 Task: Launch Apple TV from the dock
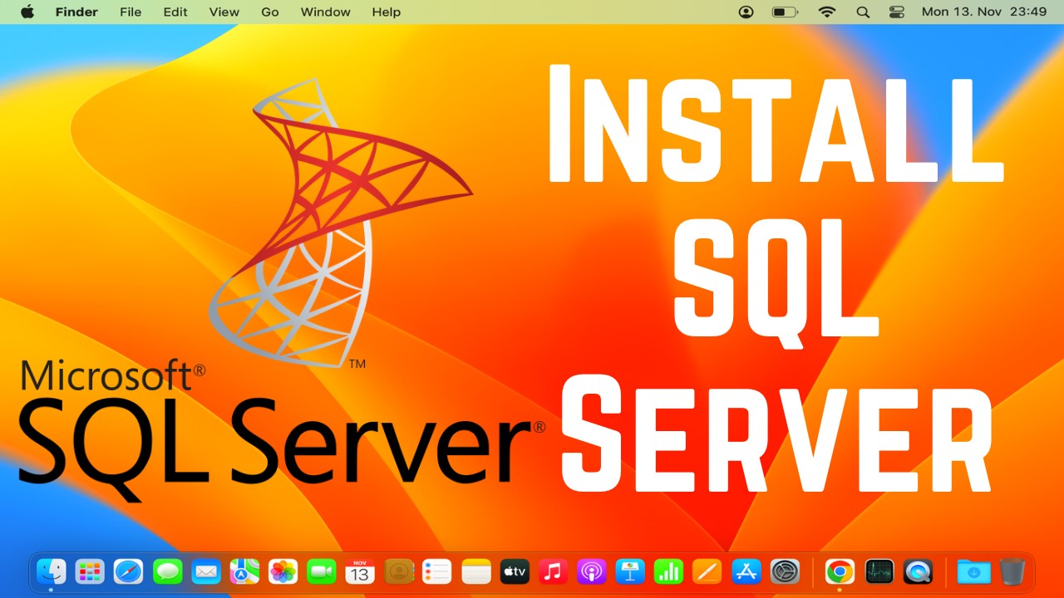(515, 571)
